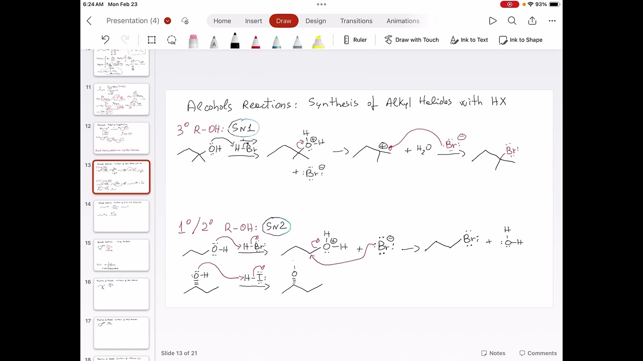Select slide 11 thumbnail
Screen dimensions: 643x361
(122, 99)
